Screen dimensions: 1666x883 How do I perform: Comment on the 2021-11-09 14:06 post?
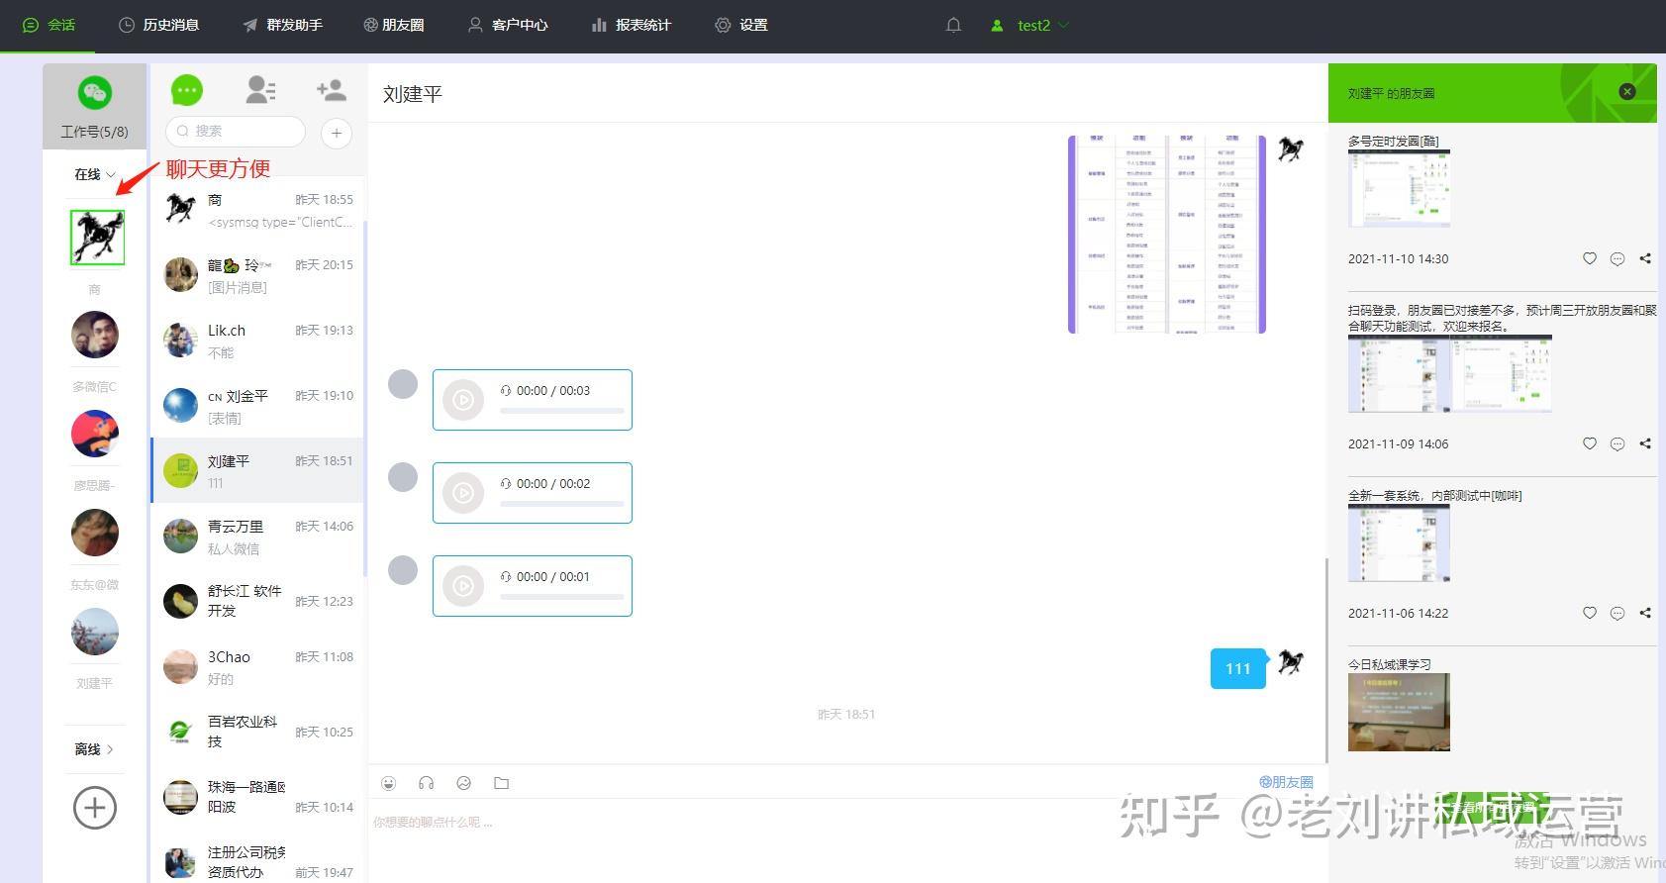1617,443
